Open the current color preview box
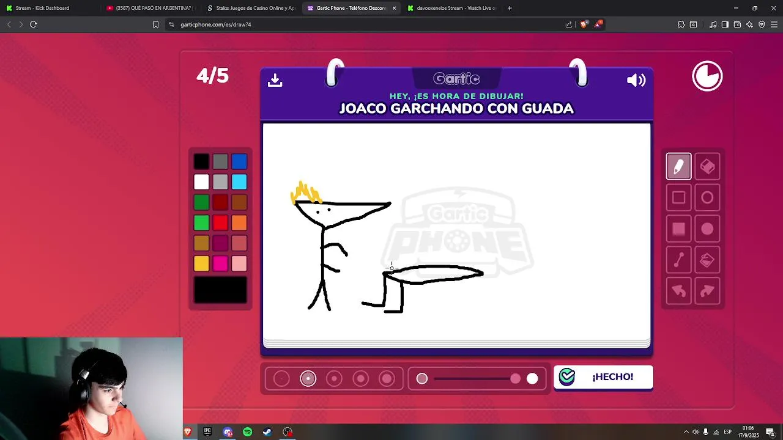The image size is (783, 440). click(x=220, y=290)
